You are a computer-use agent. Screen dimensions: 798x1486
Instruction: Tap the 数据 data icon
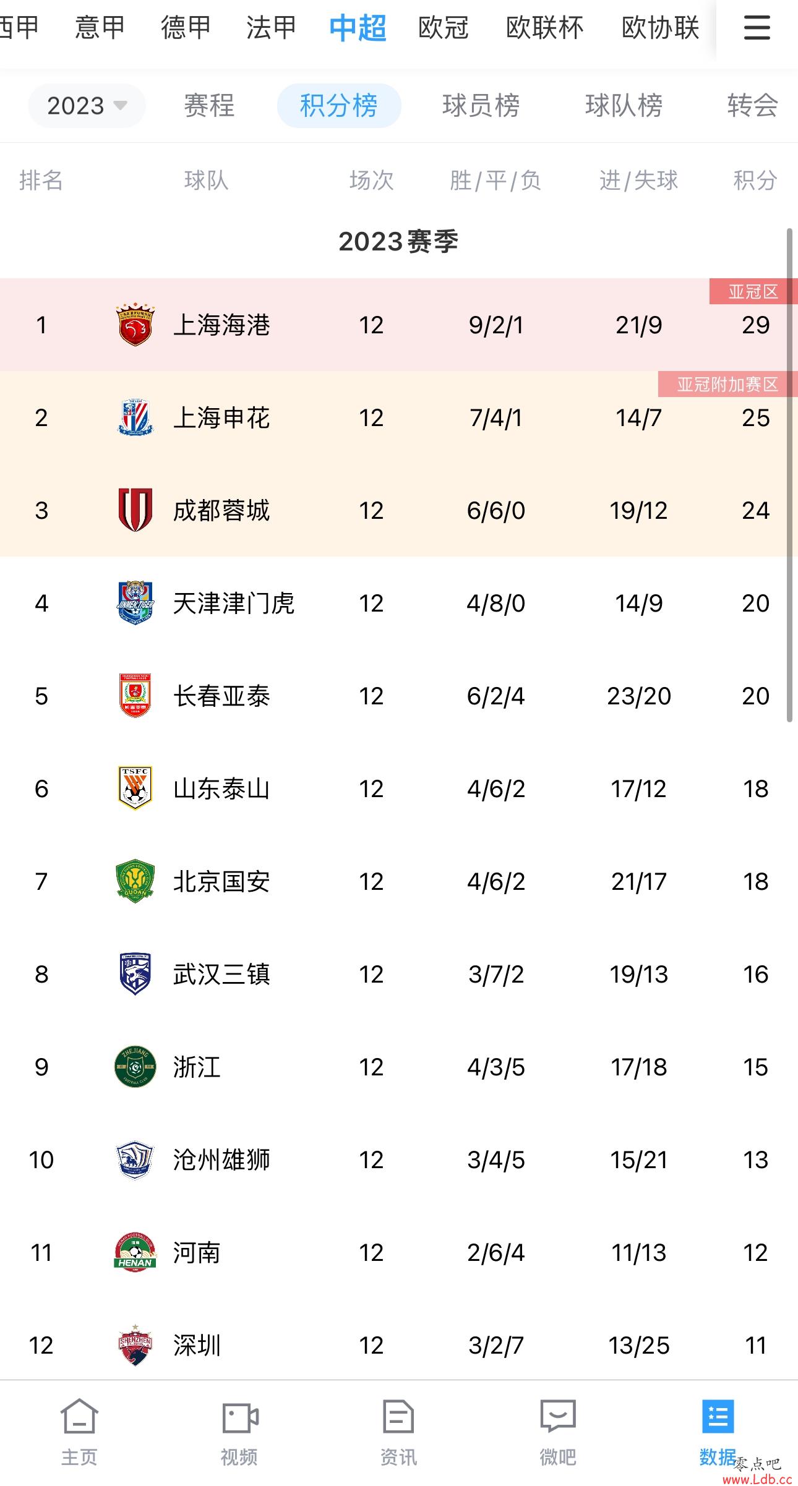[718, 1416]
